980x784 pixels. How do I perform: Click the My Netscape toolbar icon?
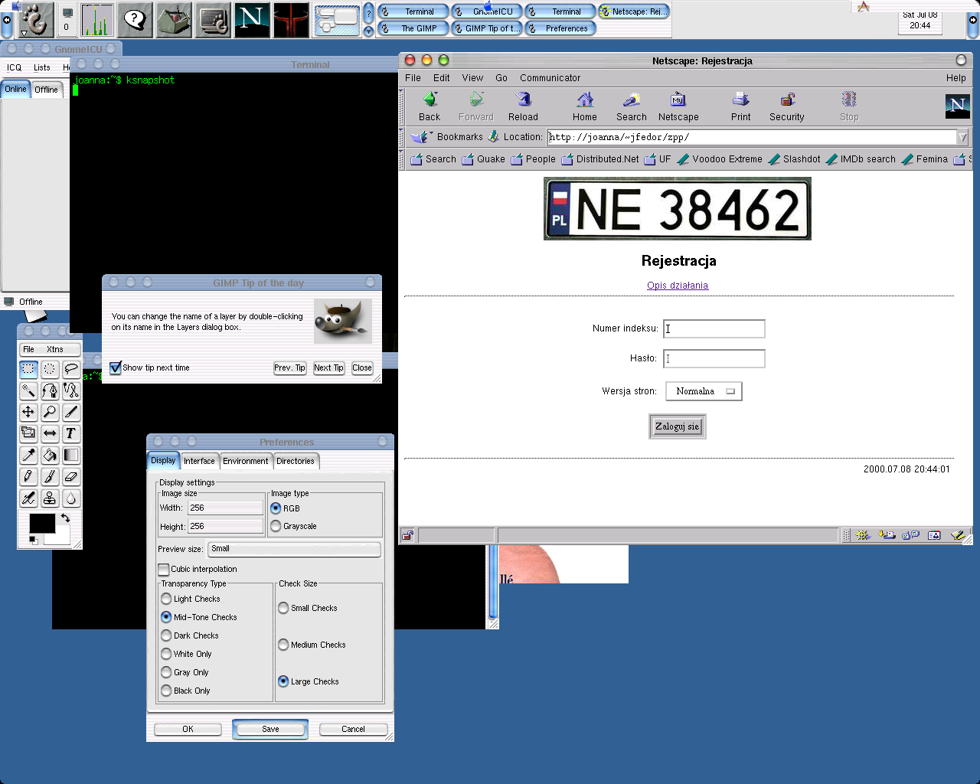point(678,106)
